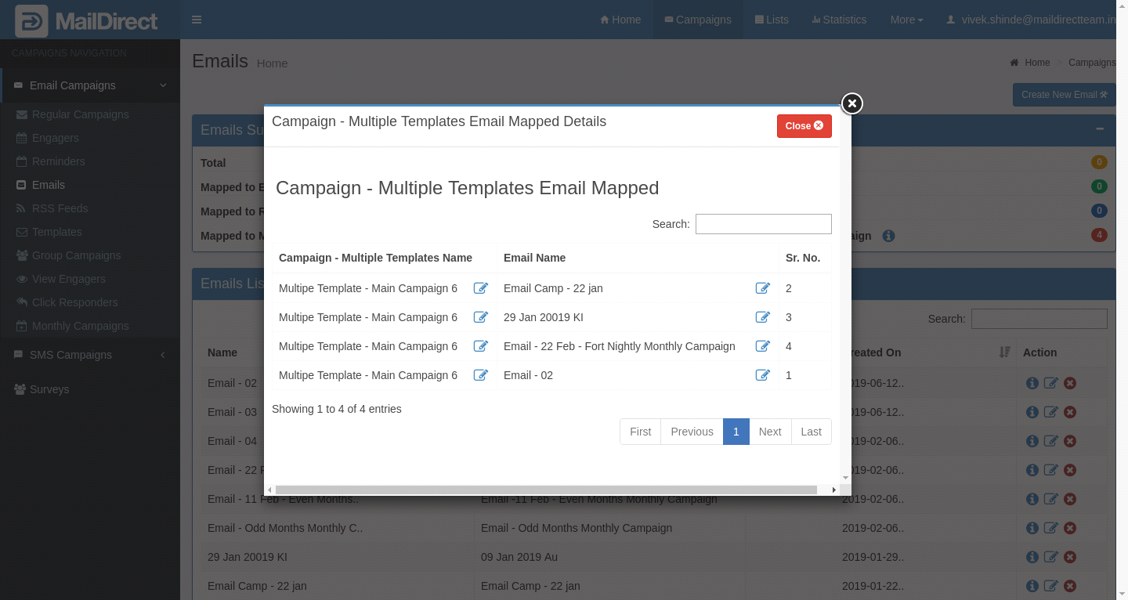This screenshot has height=600, width=1128.
Task: Click the modal horizontal scrollbar
Action: point(546,490)
